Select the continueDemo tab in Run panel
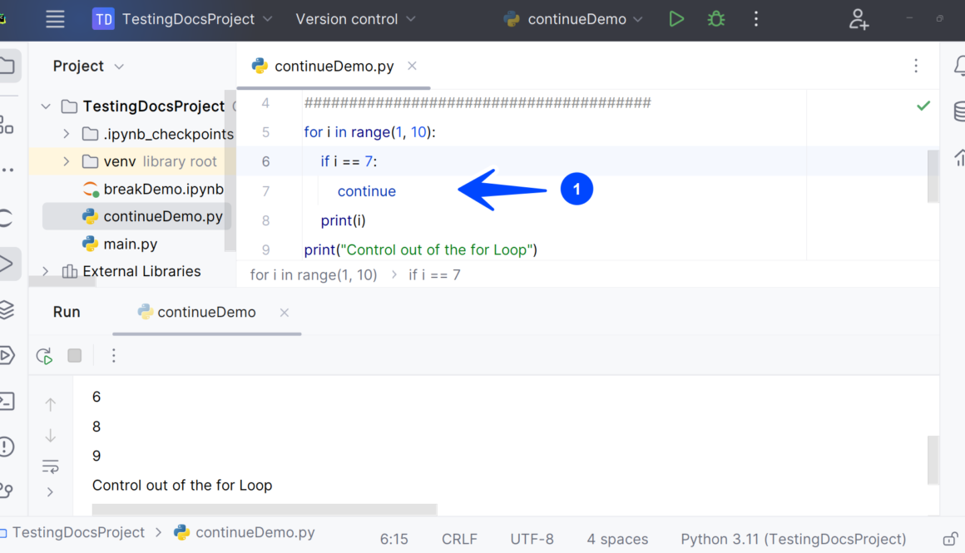This screenshot has height=553, width=965. pos(206,313)
